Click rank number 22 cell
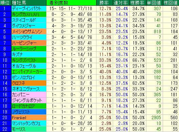 click(x=5, y=129)
